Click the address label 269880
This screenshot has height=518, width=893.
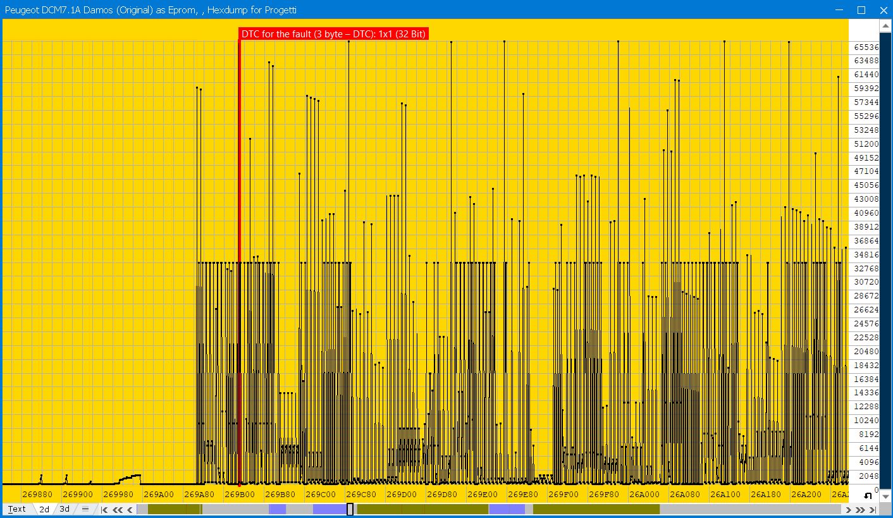coord(37,494)
